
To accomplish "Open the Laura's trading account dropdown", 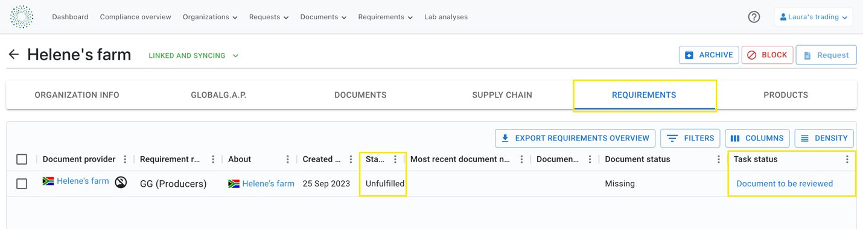I will [x=814, y=17].
